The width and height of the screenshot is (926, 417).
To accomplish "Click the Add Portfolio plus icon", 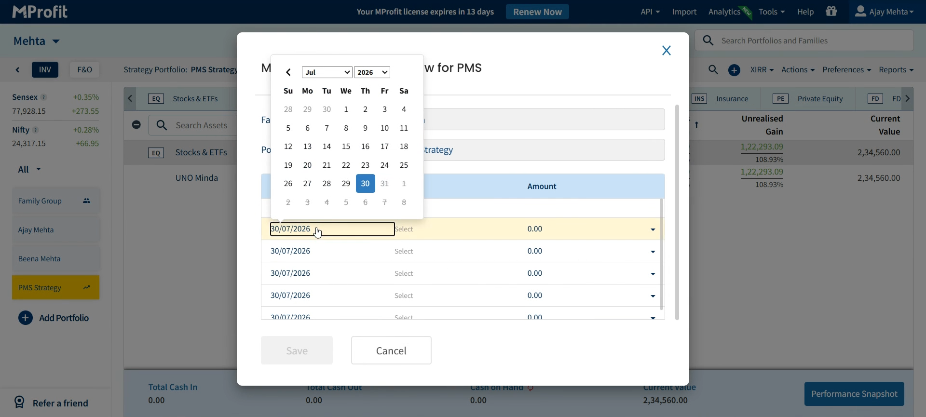I will 26,318.
